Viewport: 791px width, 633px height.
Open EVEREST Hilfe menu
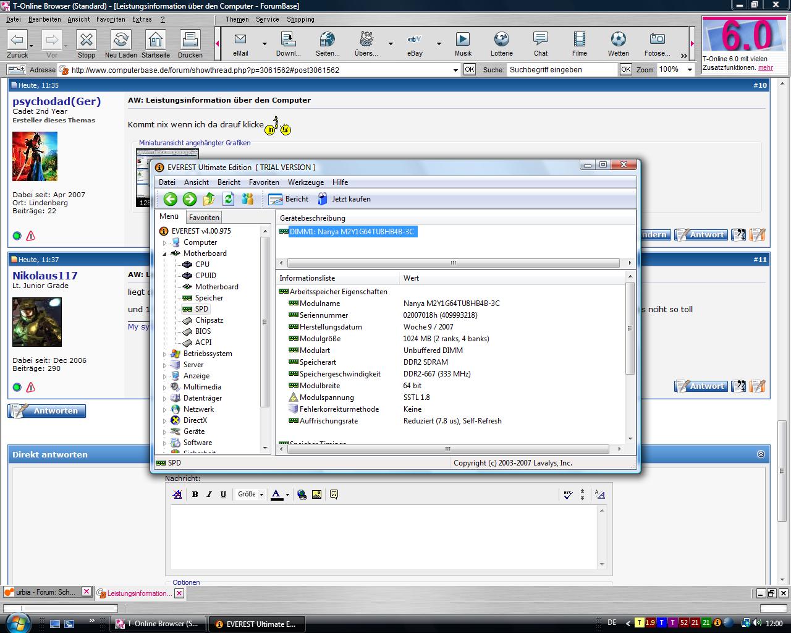coord(340,182)
